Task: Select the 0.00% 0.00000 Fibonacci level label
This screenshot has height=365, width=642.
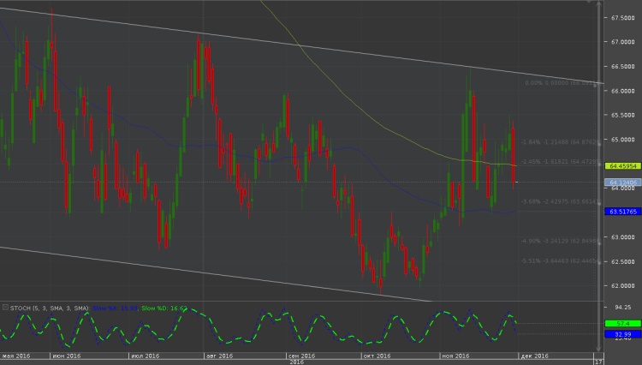Action: pyautogui.click(x=559, y=83)
